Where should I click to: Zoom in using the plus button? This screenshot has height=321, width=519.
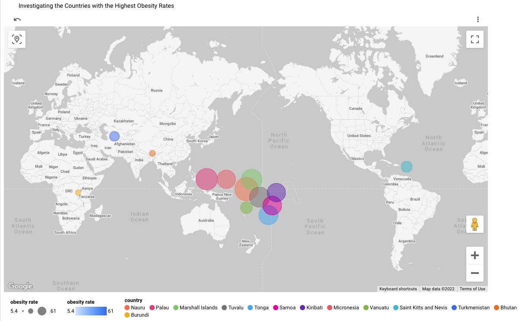474,255
